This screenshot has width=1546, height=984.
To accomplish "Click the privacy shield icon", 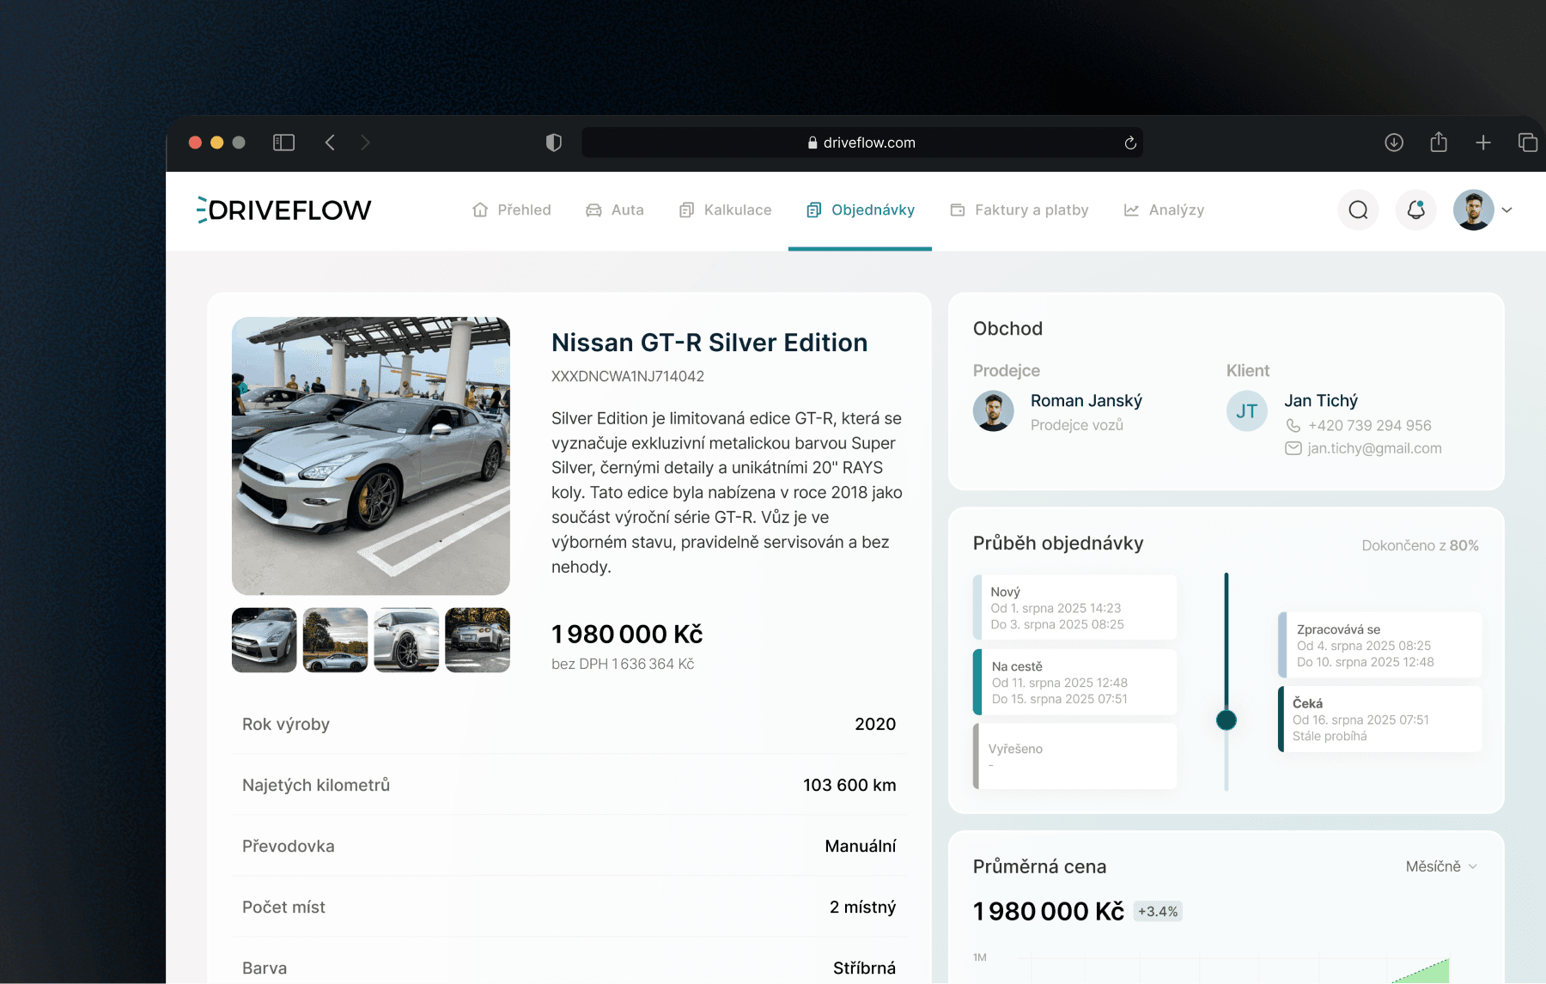I will 554,143.
